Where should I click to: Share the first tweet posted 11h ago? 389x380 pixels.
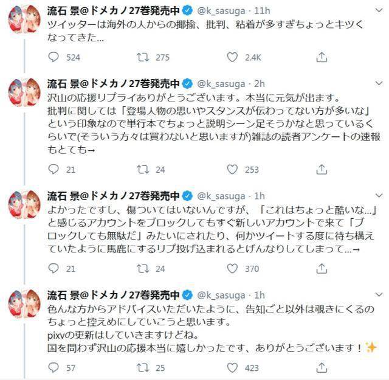pos(320,57)
